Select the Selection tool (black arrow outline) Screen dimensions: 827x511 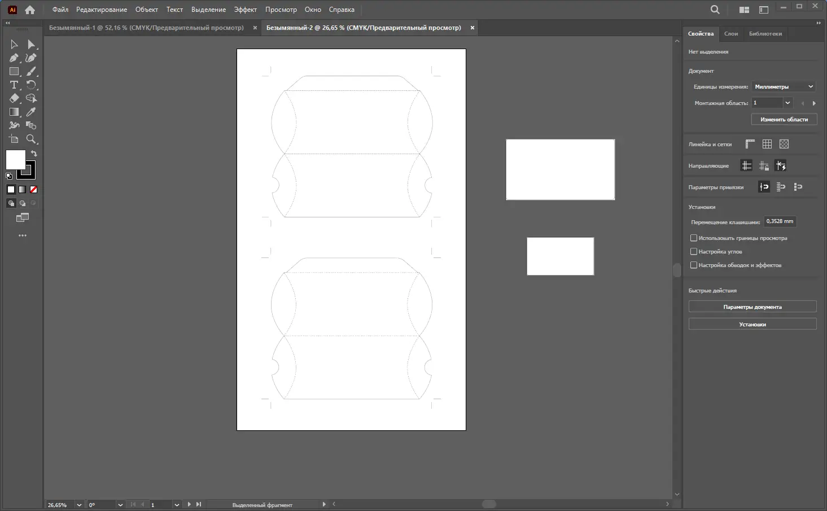(14, 45)
